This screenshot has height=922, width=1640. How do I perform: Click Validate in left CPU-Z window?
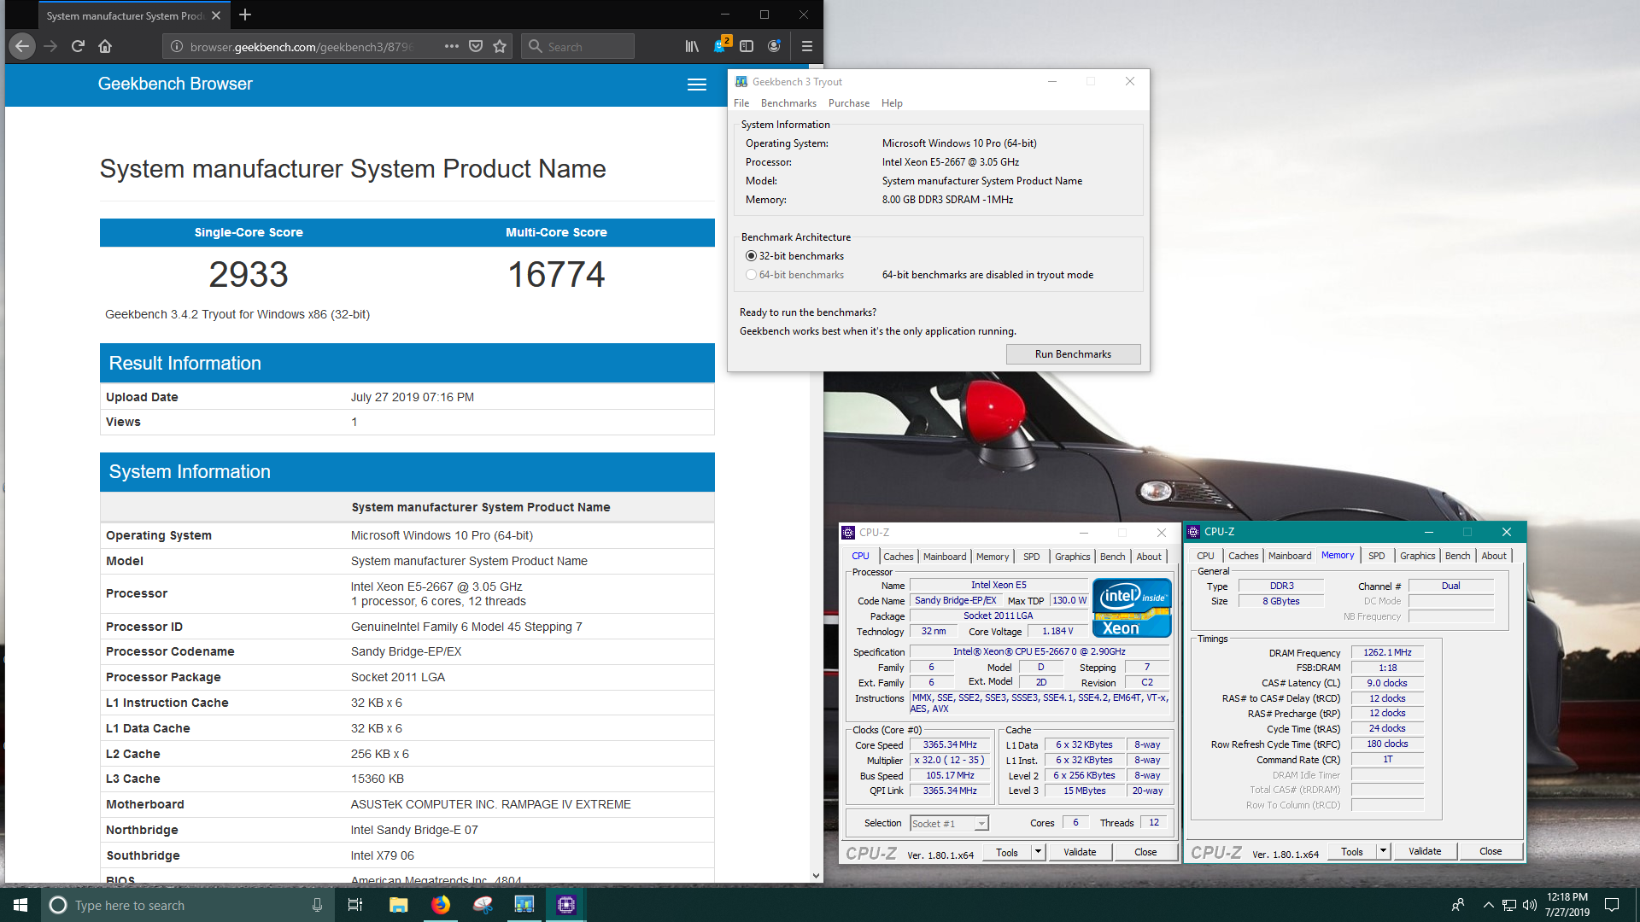click(1080, 852)
